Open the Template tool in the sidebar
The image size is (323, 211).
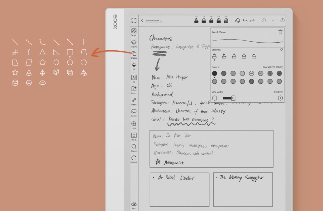pyautogui.click(x=134, y=32)
